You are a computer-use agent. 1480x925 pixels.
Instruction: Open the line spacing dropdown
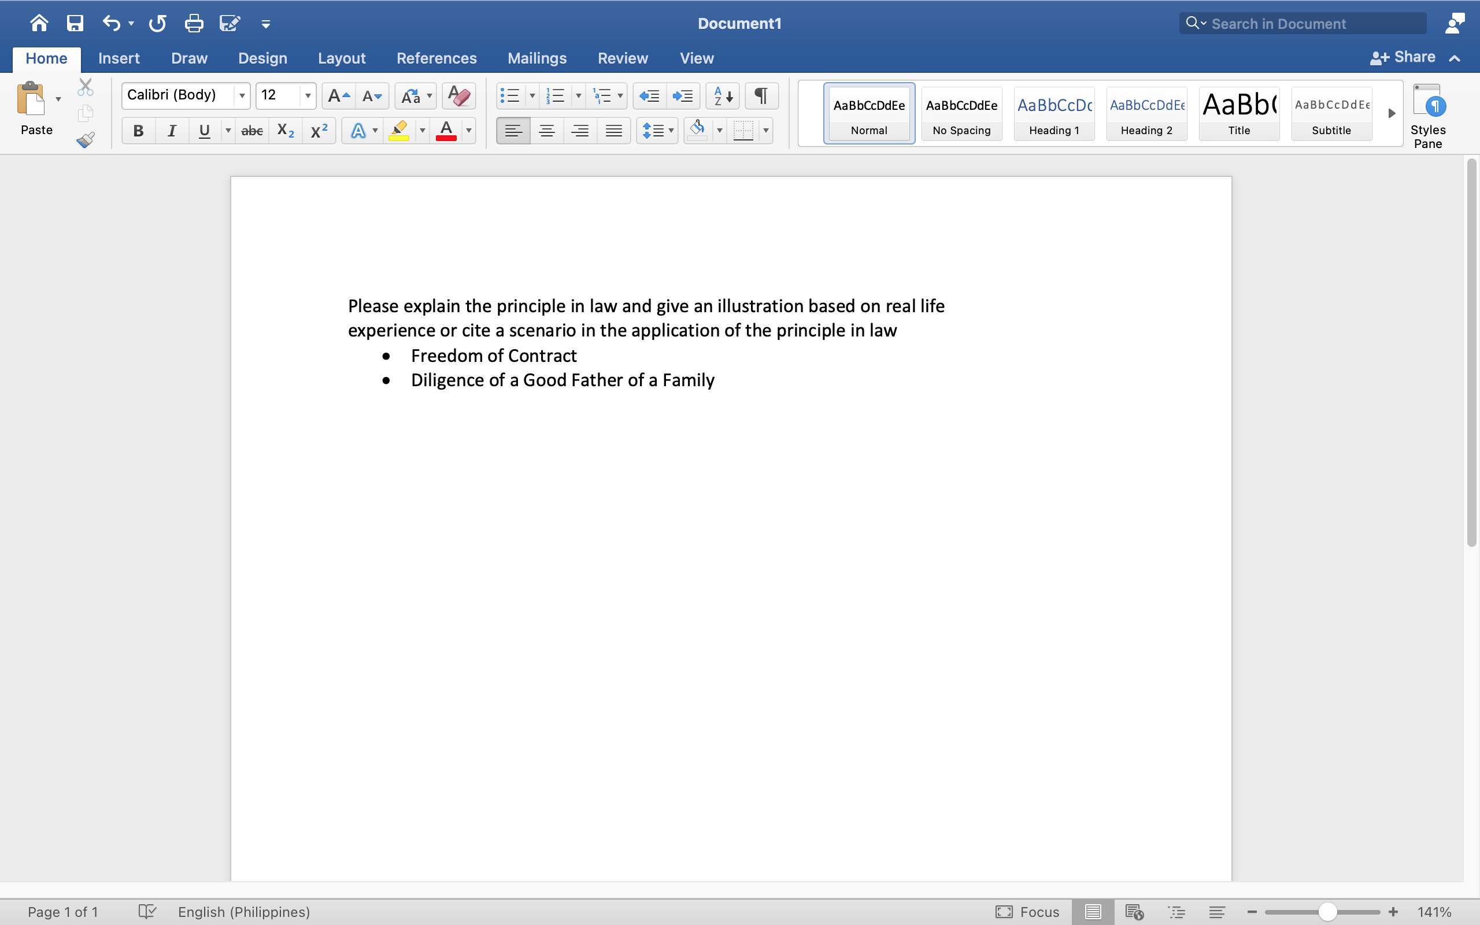[671, 130]
